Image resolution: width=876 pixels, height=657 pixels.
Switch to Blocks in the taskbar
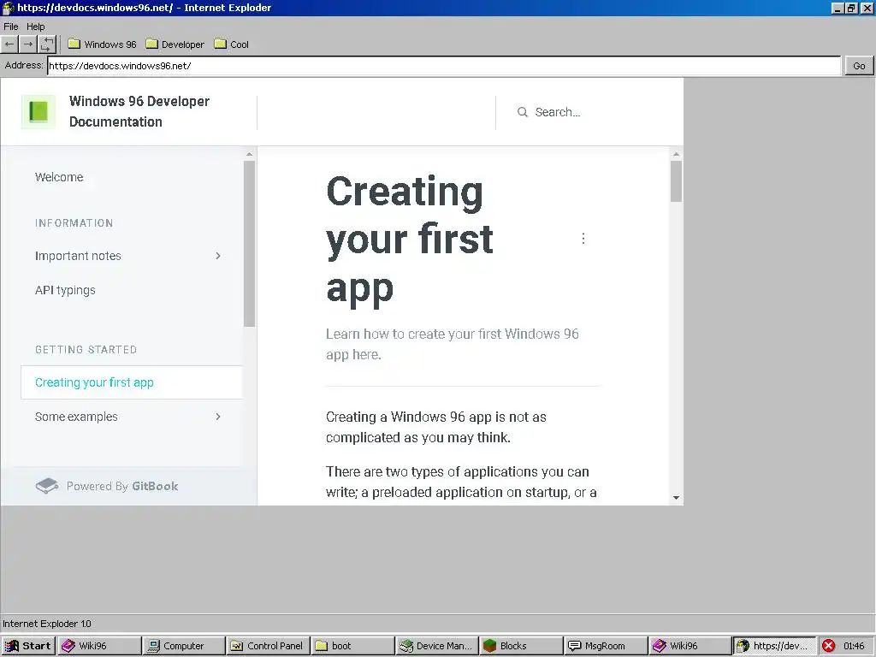coord(521,646)
